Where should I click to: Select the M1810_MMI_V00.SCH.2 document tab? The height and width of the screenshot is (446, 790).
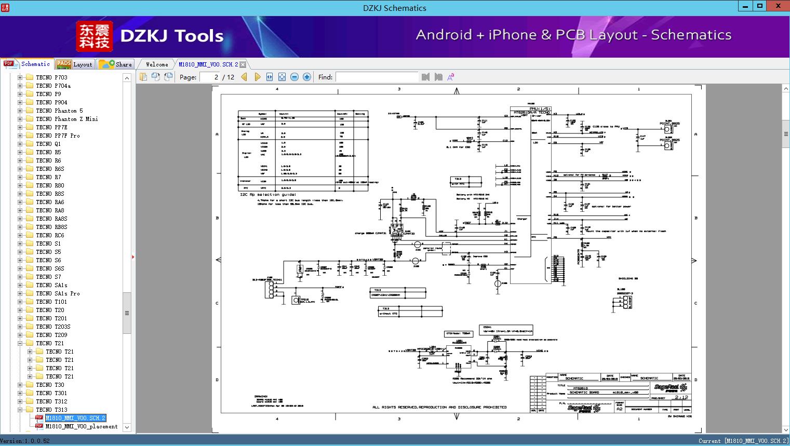pos(208,64)
